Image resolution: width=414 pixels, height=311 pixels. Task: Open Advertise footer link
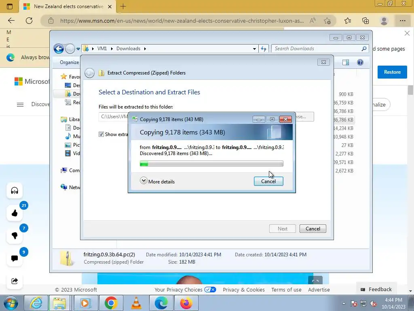click(319, 290)
